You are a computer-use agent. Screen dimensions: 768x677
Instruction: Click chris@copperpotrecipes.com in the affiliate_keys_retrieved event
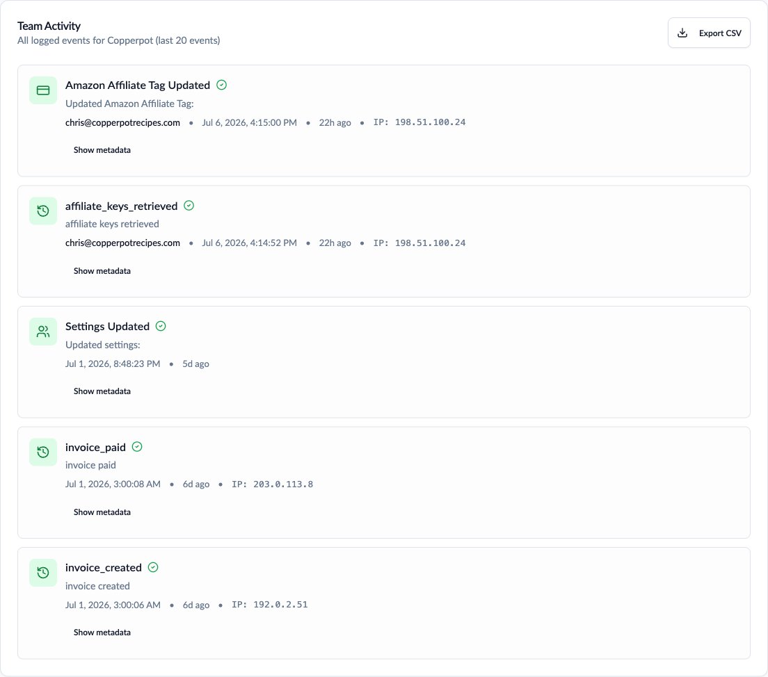(122, 243)
